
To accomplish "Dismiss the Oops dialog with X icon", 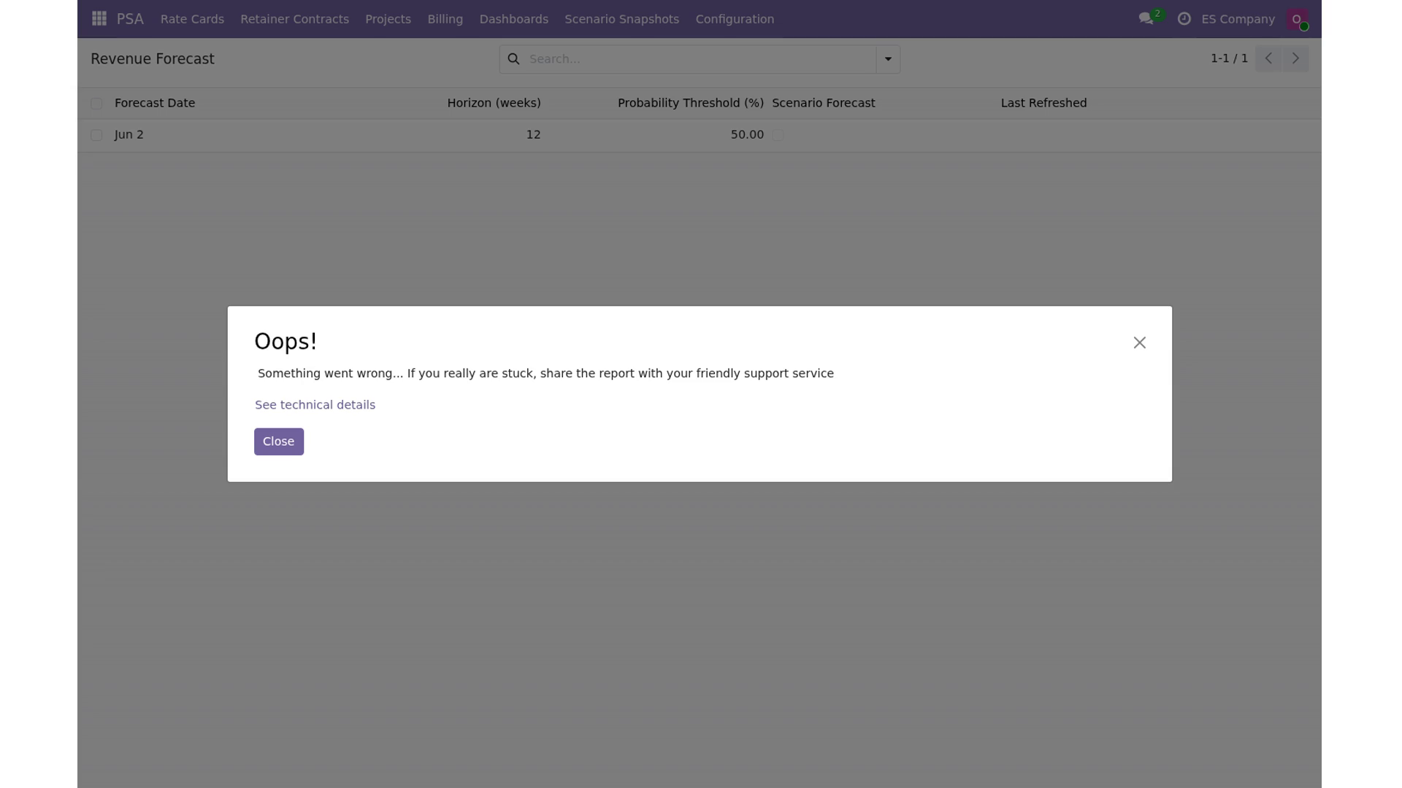I will pos(1139,342).
